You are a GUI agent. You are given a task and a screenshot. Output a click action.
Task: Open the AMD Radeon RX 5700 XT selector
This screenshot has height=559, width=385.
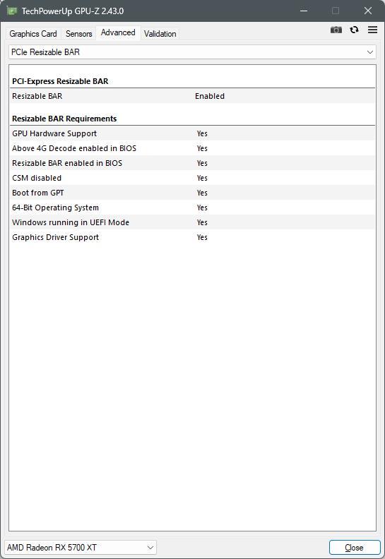81,547
